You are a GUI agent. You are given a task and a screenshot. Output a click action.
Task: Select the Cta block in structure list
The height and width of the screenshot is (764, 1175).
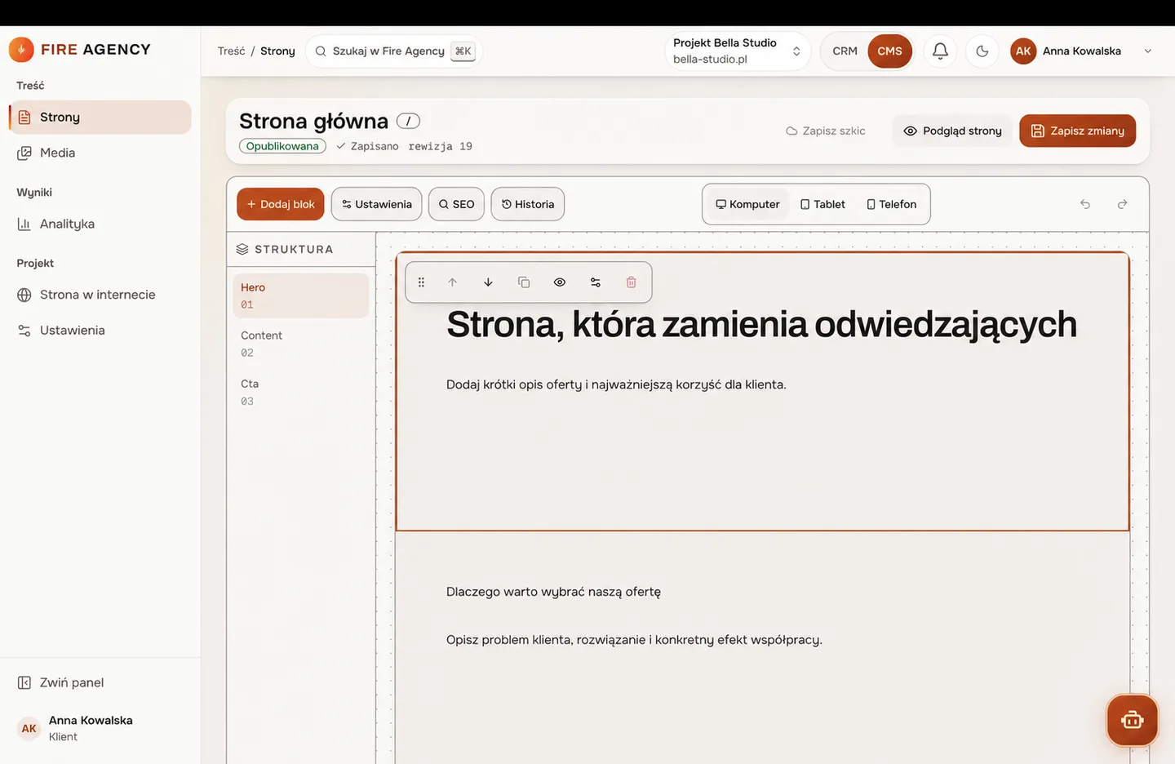coord(301,392)
